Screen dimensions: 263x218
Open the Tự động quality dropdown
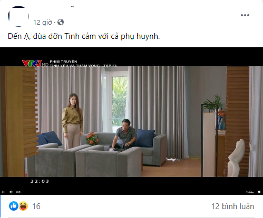(x=250, y=192)
